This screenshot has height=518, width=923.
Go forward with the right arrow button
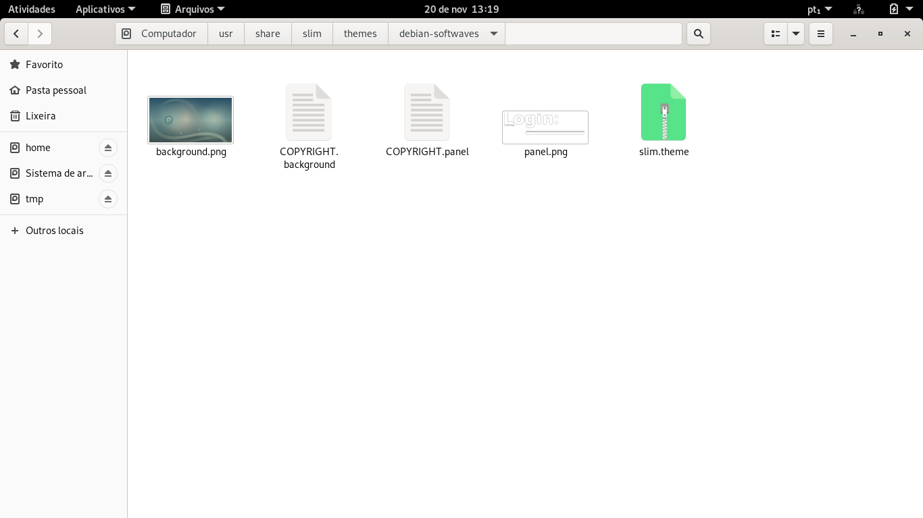[x=41, y=34]
